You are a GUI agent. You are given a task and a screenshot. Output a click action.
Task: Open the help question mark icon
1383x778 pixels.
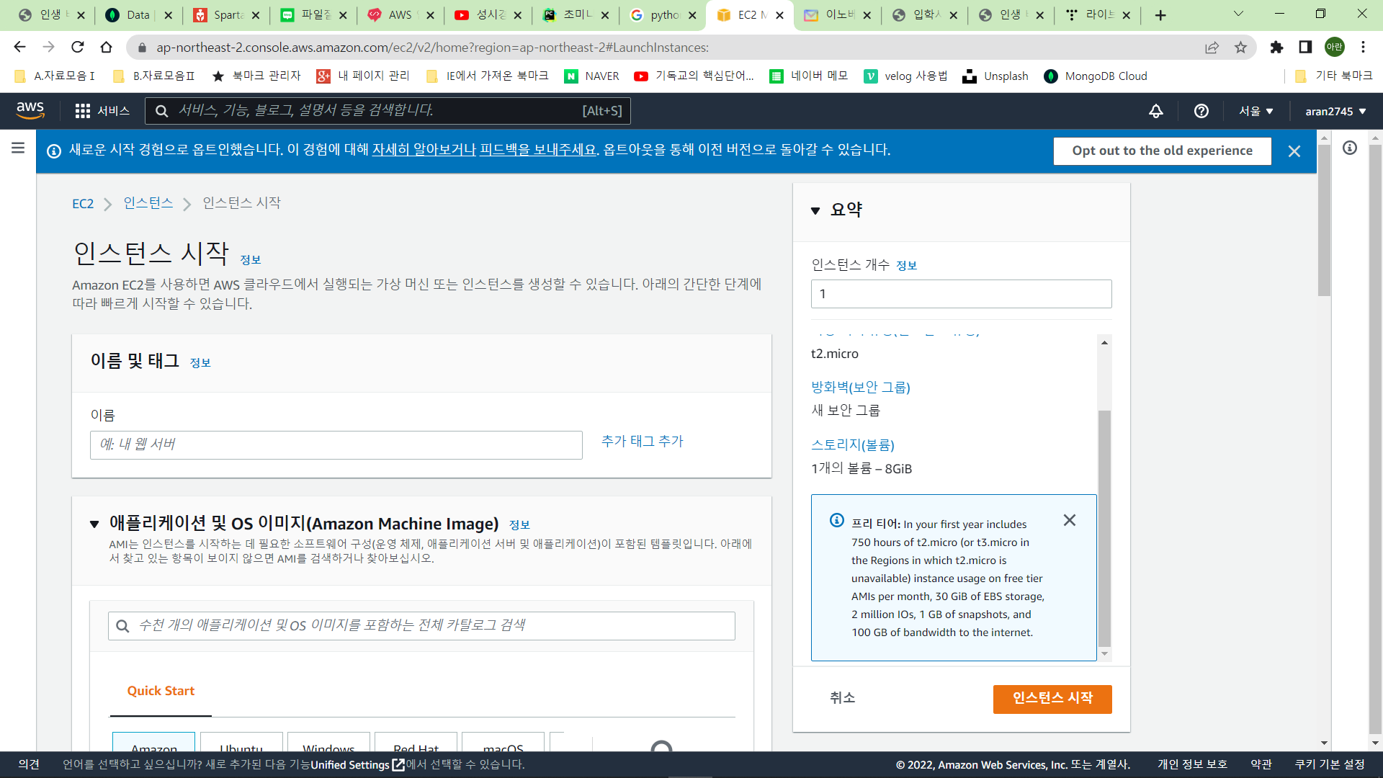(1201, 111)
